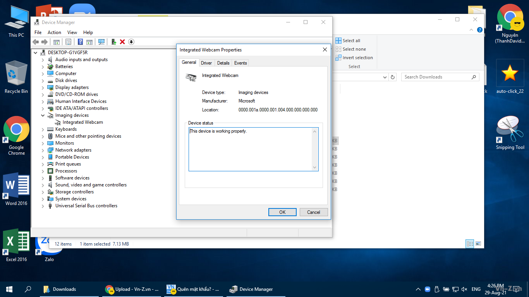Click the Scan for hardware changes icon
The width and height of the screenshot is (529, 297).
coord(101,42)
